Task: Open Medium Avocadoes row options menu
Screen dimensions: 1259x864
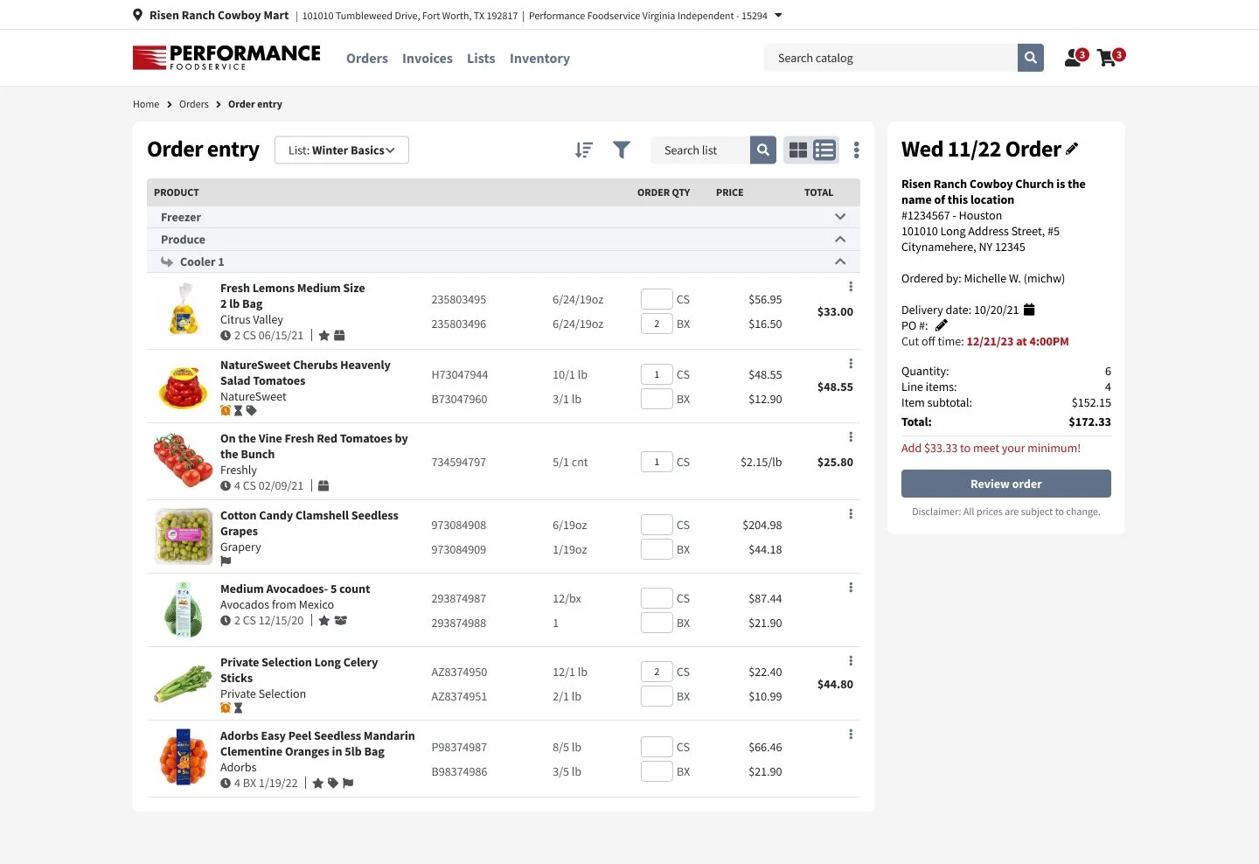Action: 851,588
